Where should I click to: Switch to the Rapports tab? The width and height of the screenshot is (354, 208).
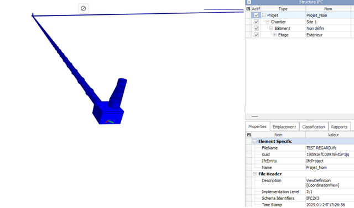[339, 127]
